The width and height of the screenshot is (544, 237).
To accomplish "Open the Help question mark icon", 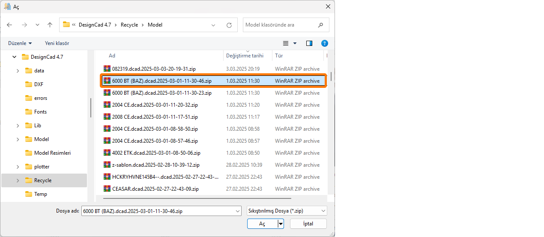I will [325, 43].
